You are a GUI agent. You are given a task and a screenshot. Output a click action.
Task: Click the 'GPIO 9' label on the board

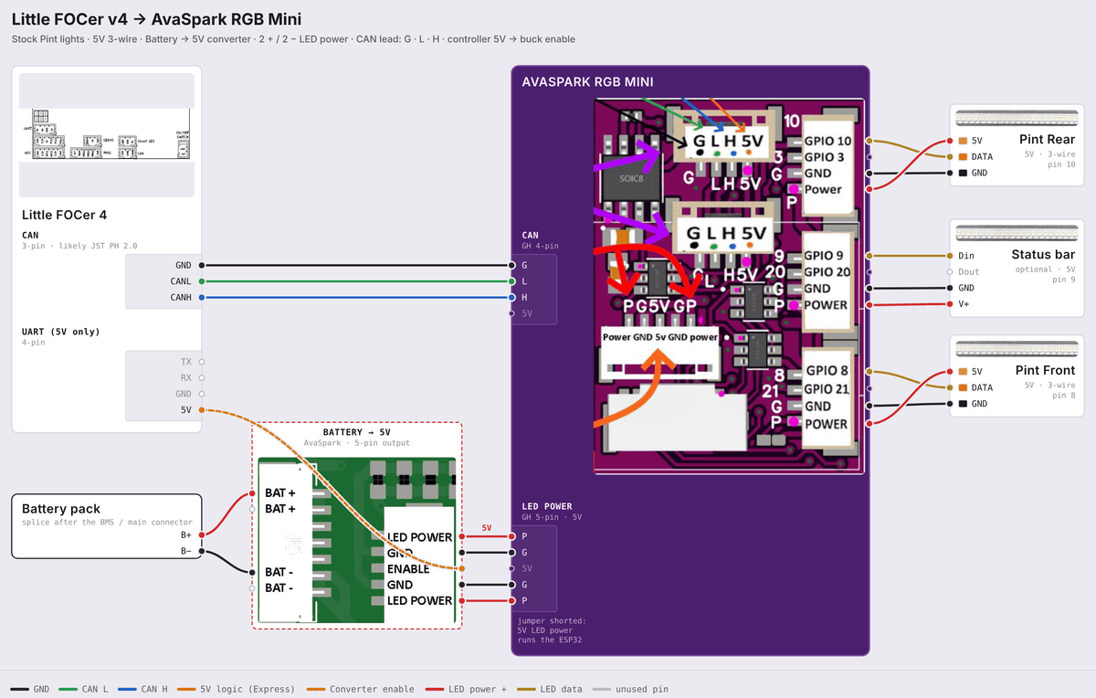click(824, 256)
